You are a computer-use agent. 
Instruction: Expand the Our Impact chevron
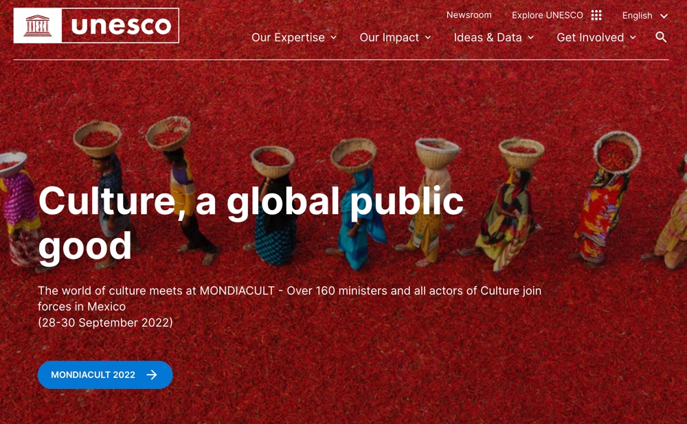(428, 38)
